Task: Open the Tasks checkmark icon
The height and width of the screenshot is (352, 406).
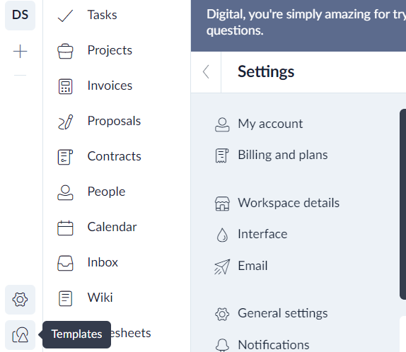Action: click(65, 16)
